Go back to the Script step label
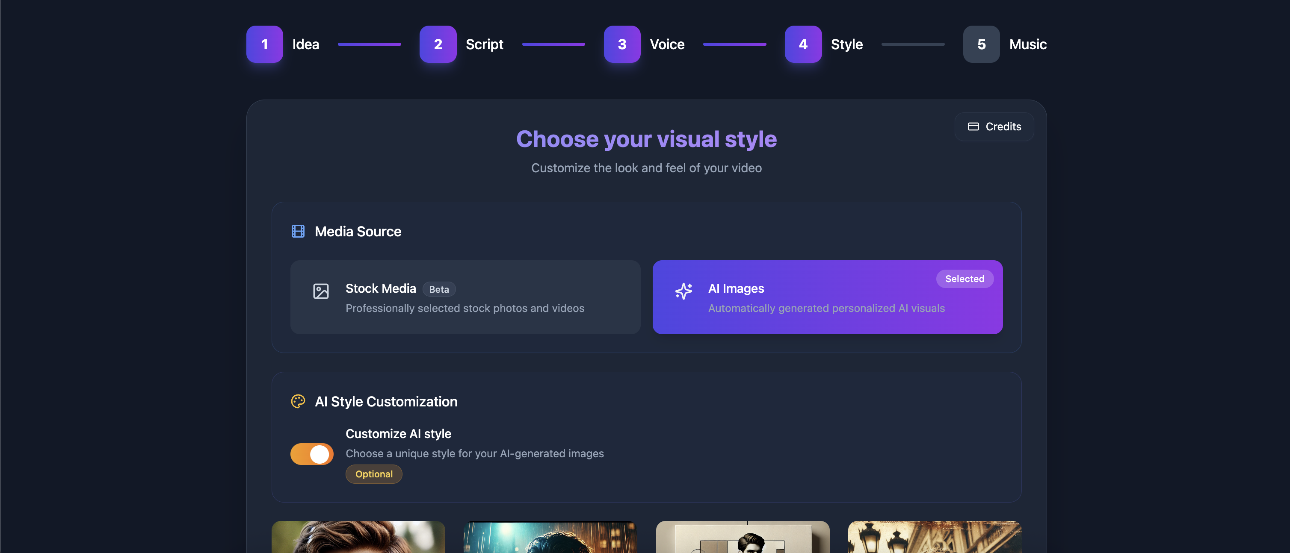The height and width of the screenshot is (553, 1290). tap(484, 44)
